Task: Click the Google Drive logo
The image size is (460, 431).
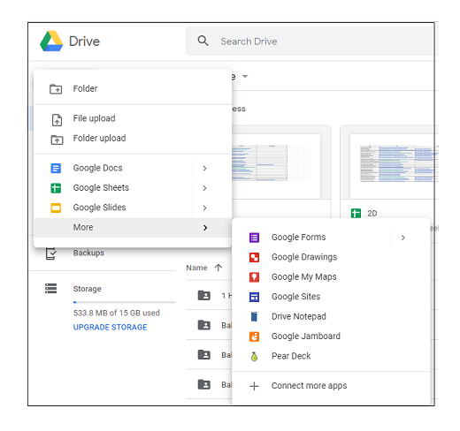Action: [51, 42]
